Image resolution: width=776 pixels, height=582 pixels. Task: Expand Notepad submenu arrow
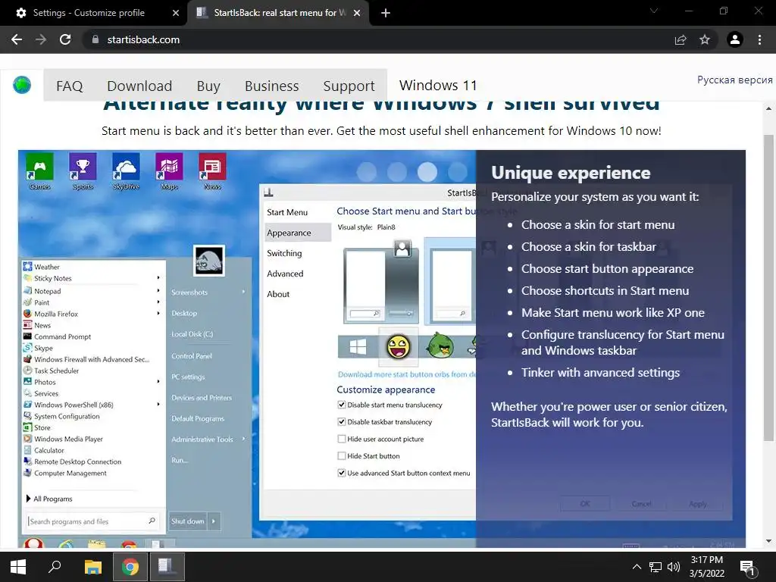coord(158,290)
